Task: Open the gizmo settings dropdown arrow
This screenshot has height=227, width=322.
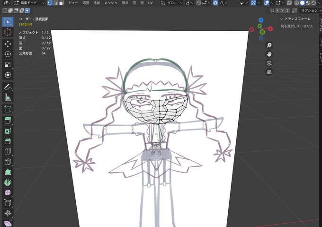Action: (259, 3)
